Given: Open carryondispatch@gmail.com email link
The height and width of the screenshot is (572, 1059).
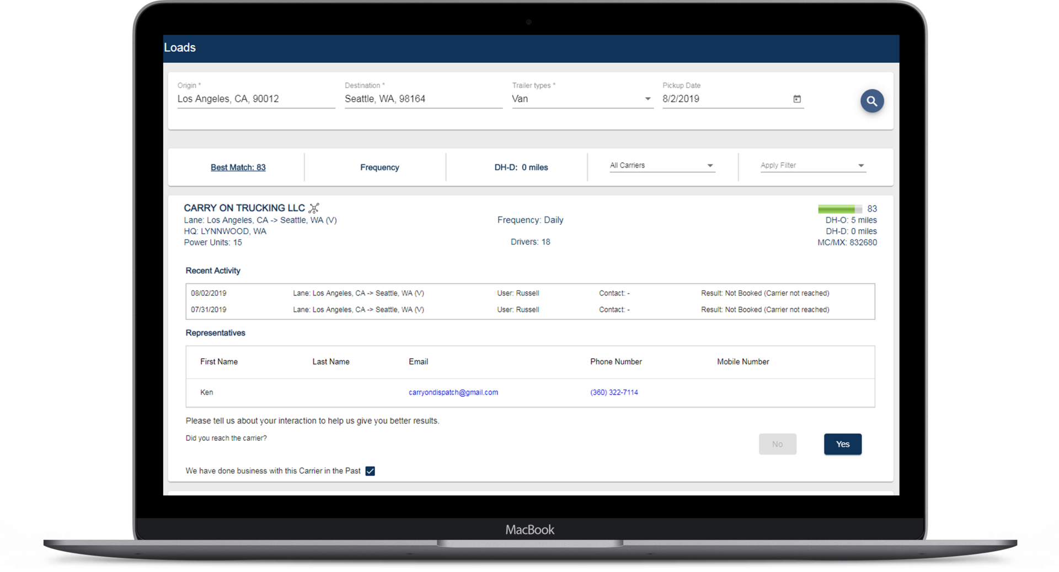Looking at the screenshot, I should point(453,392).
